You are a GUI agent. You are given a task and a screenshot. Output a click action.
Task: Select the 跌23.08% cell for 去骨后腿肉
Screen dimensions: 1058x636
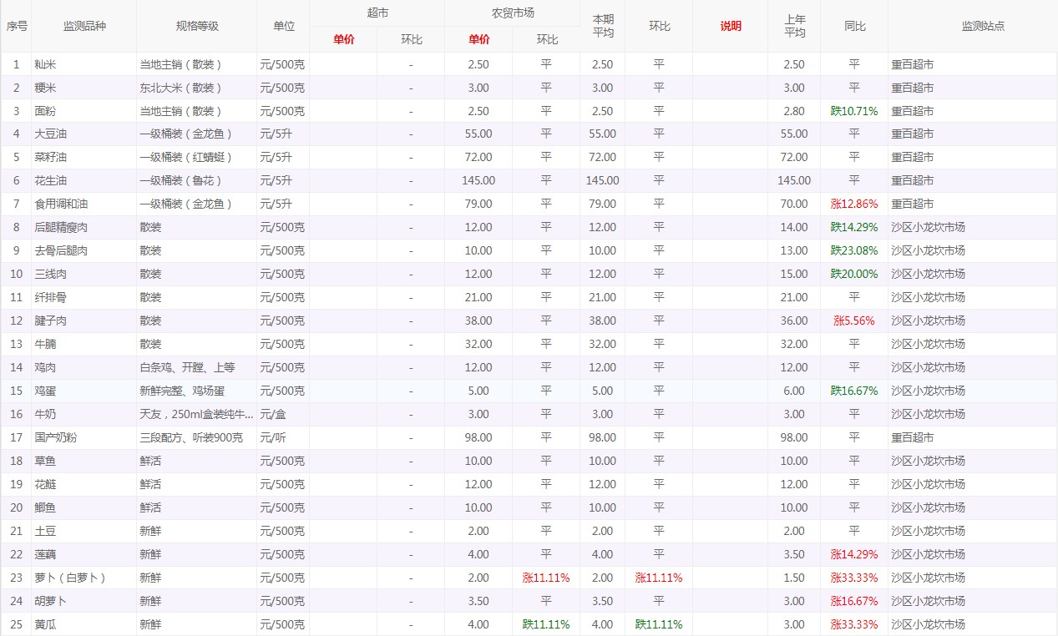[x=853, y=250]
